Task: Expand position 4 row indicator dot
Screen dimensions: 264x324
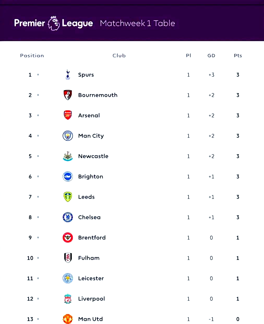Action: click(x=38, y=136)
